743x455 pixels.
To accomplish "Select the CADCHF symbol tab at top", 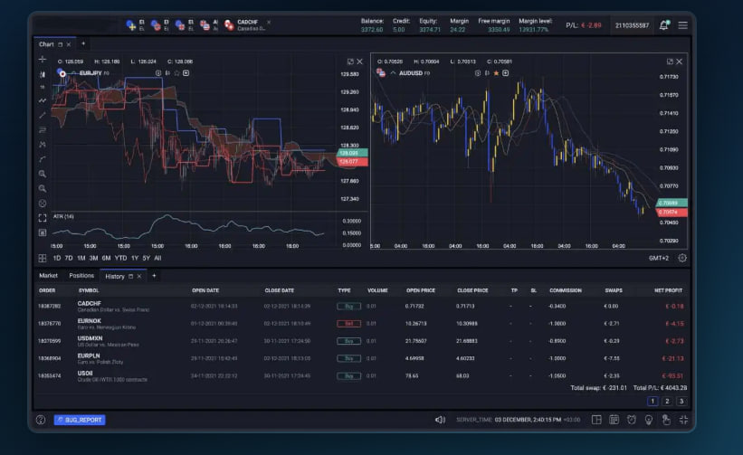I will (247, 25).
